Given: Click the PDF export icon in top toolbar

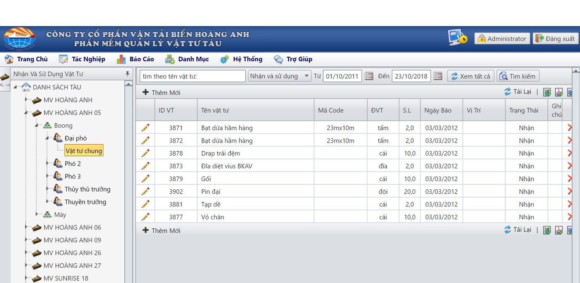Looking at the screenshot, I should point(558,92).
